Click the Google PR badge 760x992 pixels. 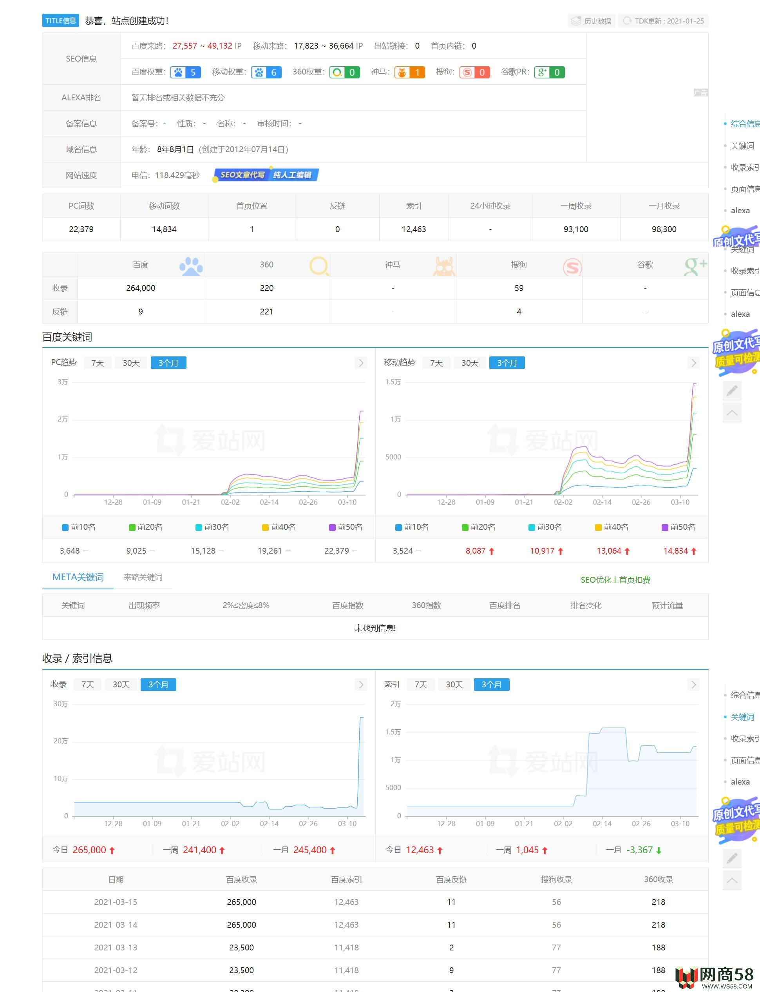549,73
